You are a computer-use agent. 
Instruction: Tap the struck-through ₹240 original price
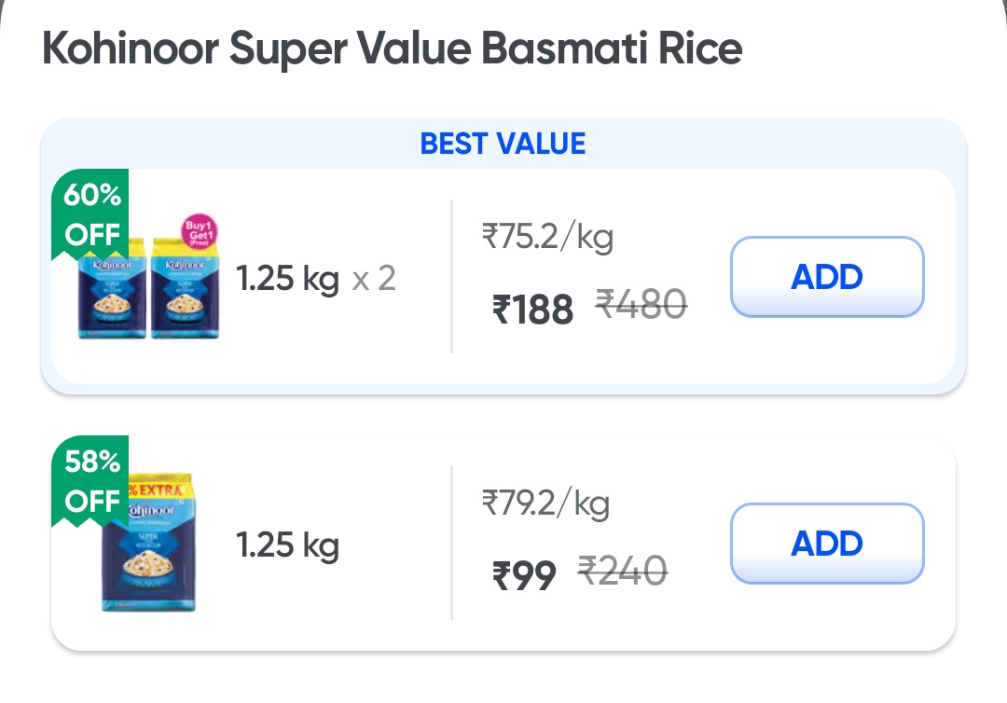click(x=623, y=571)
